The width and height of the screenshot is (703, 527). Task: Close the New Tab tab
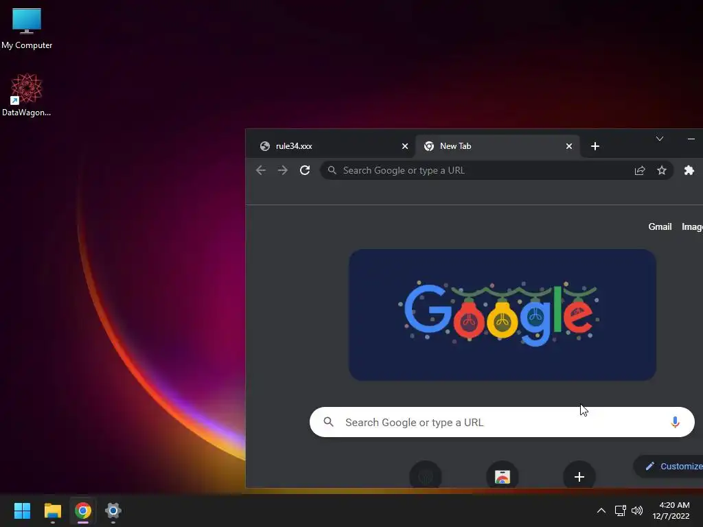pos(569,146)
